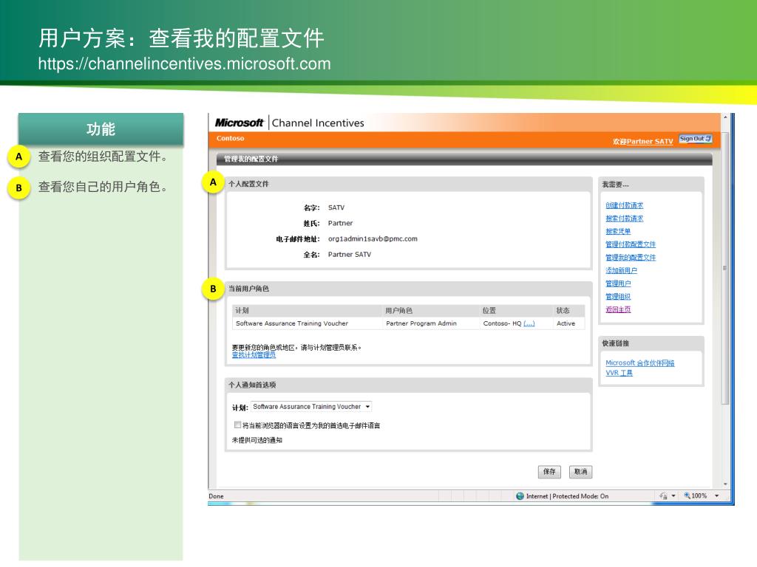Click the privacy report icon in the status bar

(663, 495)
